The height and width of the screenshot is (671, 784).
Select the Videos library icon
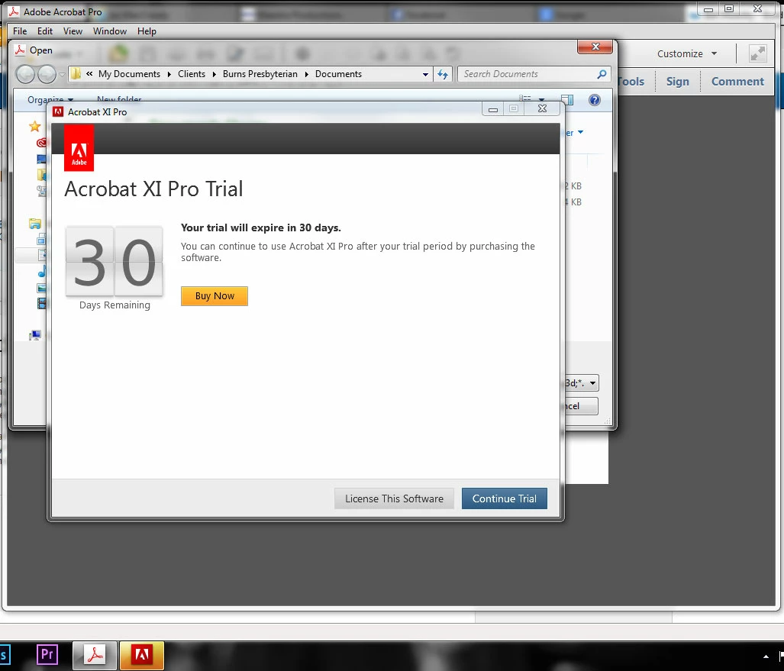[x=42, y=303]
